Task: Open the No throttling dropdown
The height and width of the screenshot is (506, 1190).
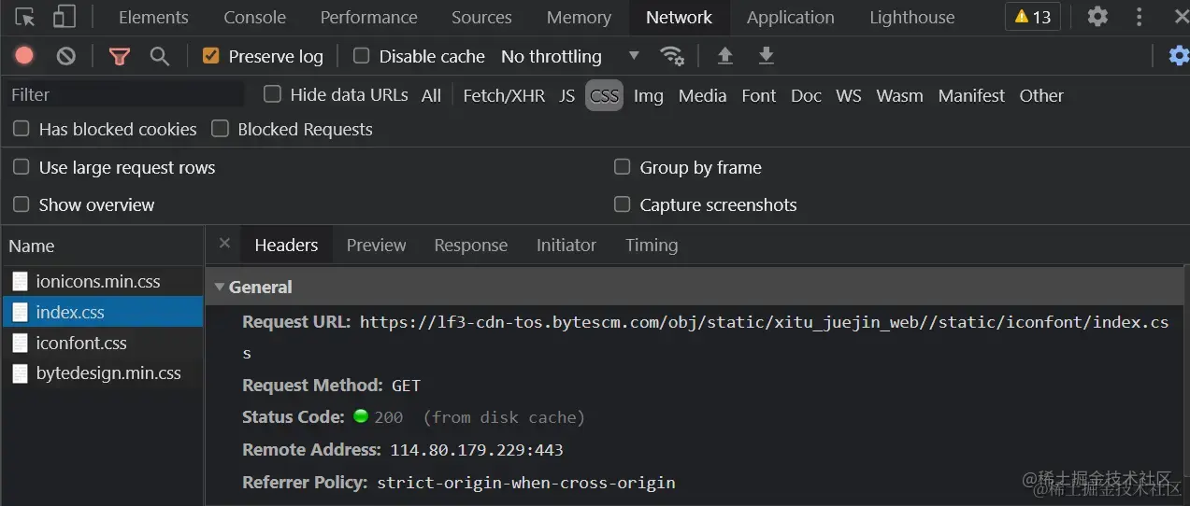Action: [x=570, y=56]
